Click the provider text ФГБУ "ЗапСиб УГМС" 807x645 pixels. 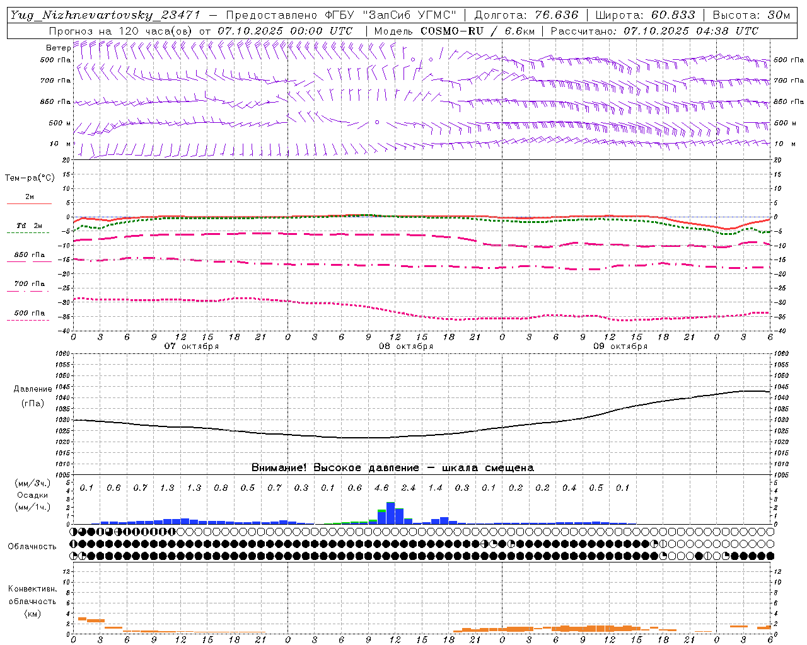[390, 16]
